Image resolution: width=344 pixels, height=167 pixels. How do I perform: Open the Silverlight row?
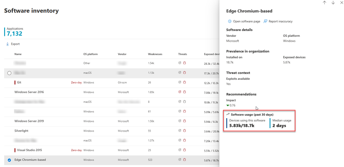point(111,131)
